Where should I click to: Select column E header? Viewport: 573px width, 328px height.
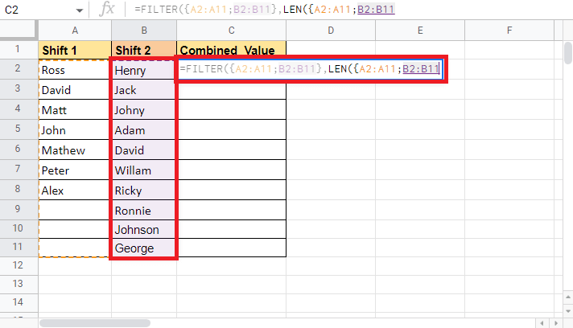(420, 31)
